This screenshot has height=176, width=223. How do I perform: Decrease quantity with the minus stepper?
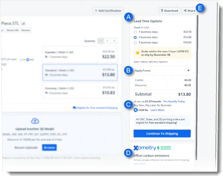101,41
